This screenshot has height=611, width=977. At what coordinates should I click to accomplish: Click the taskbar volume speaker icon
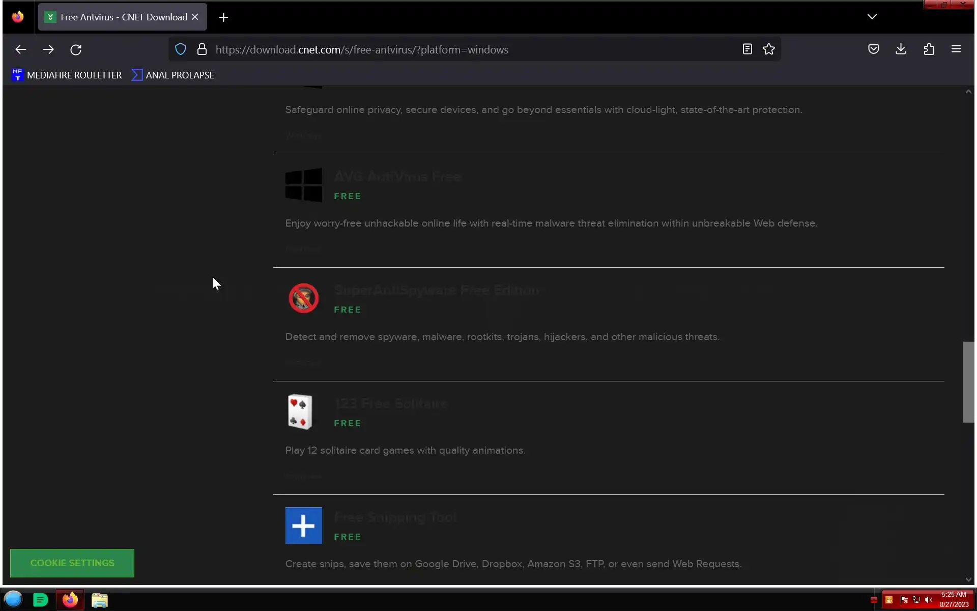pos(929,600)
